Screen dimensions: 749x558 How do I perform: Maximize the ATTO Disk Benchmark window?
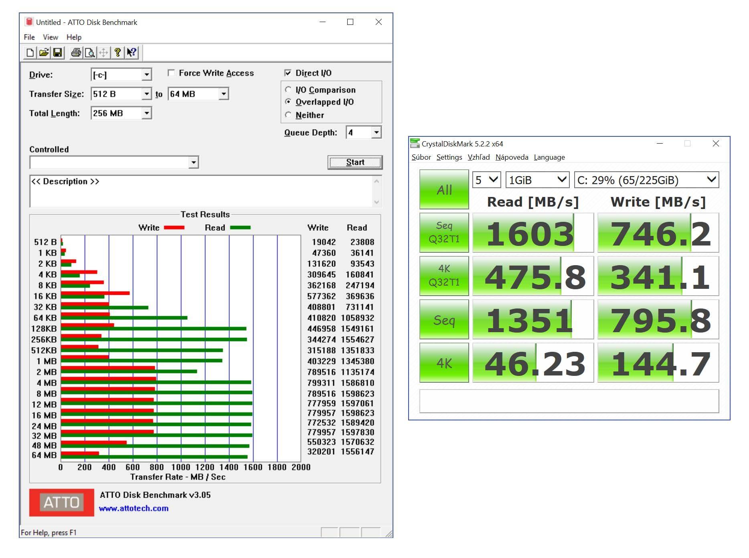350,22
